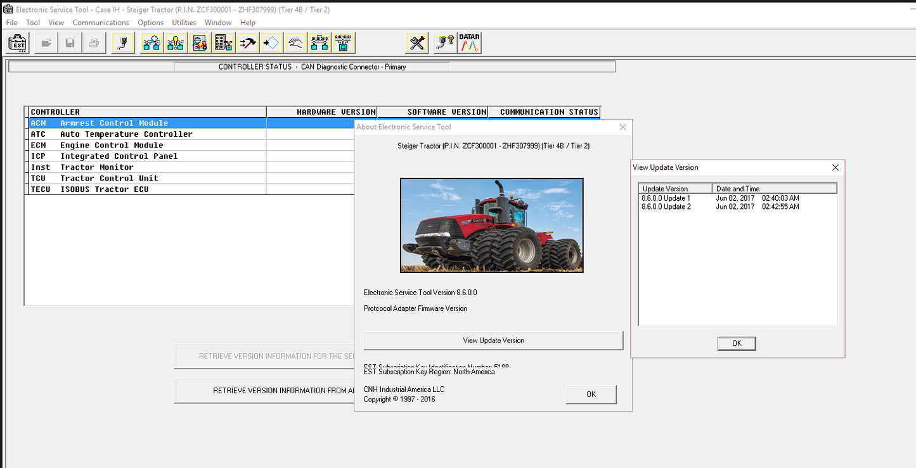Click the Print toolbar icon
916x468 pixels.
[94, 42]
